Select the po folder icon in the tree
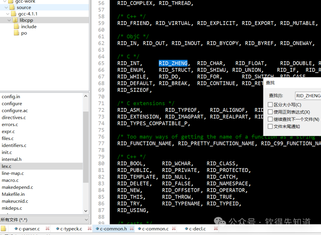The image size is (321, 235). [x=16, y=33]
